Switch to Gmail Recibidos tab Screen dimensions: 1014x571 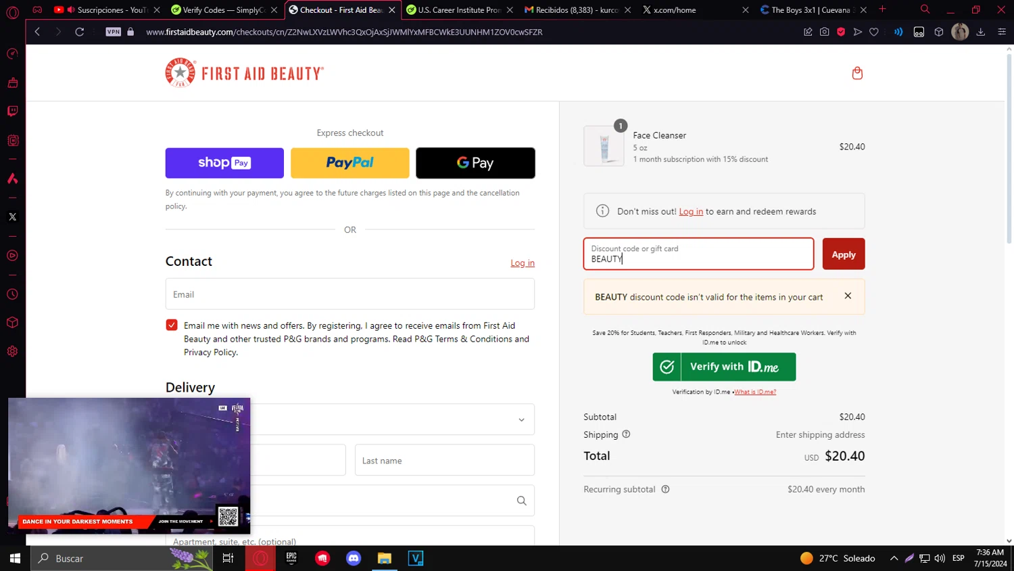(x=577, y=10)
